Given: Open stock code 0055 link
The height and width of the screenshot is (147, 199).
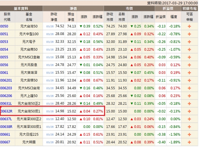Looking at the screenshot, I should point(4,57).
